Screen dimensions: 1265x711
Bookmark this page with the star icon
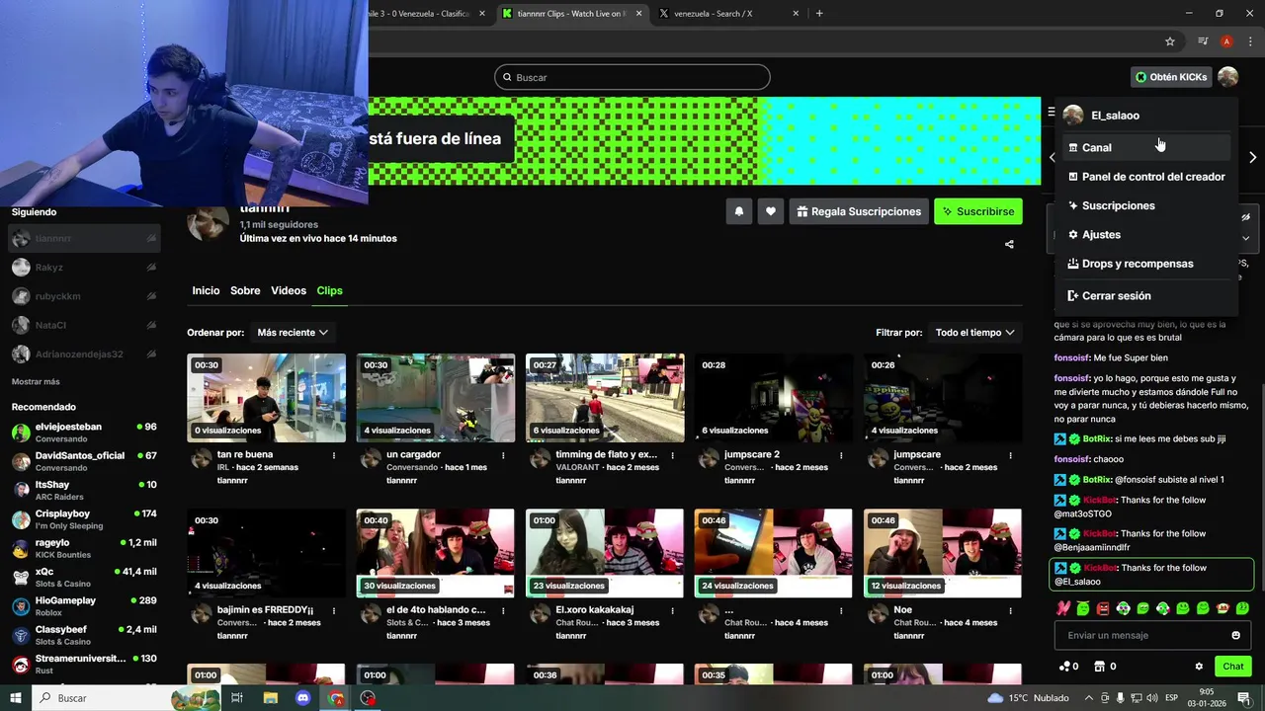[1170, 41]
